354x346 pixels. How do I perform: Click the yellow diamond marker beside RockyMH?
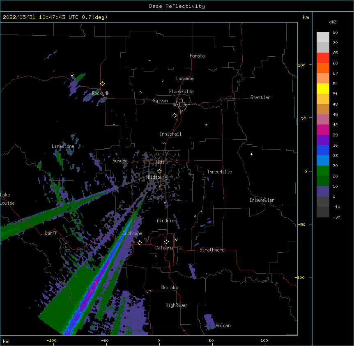click(x=103, y=84)
